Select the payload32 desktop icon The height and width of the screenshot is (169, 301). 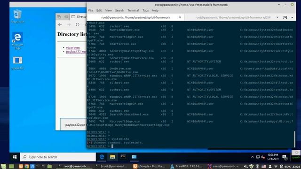coord(17,63)
